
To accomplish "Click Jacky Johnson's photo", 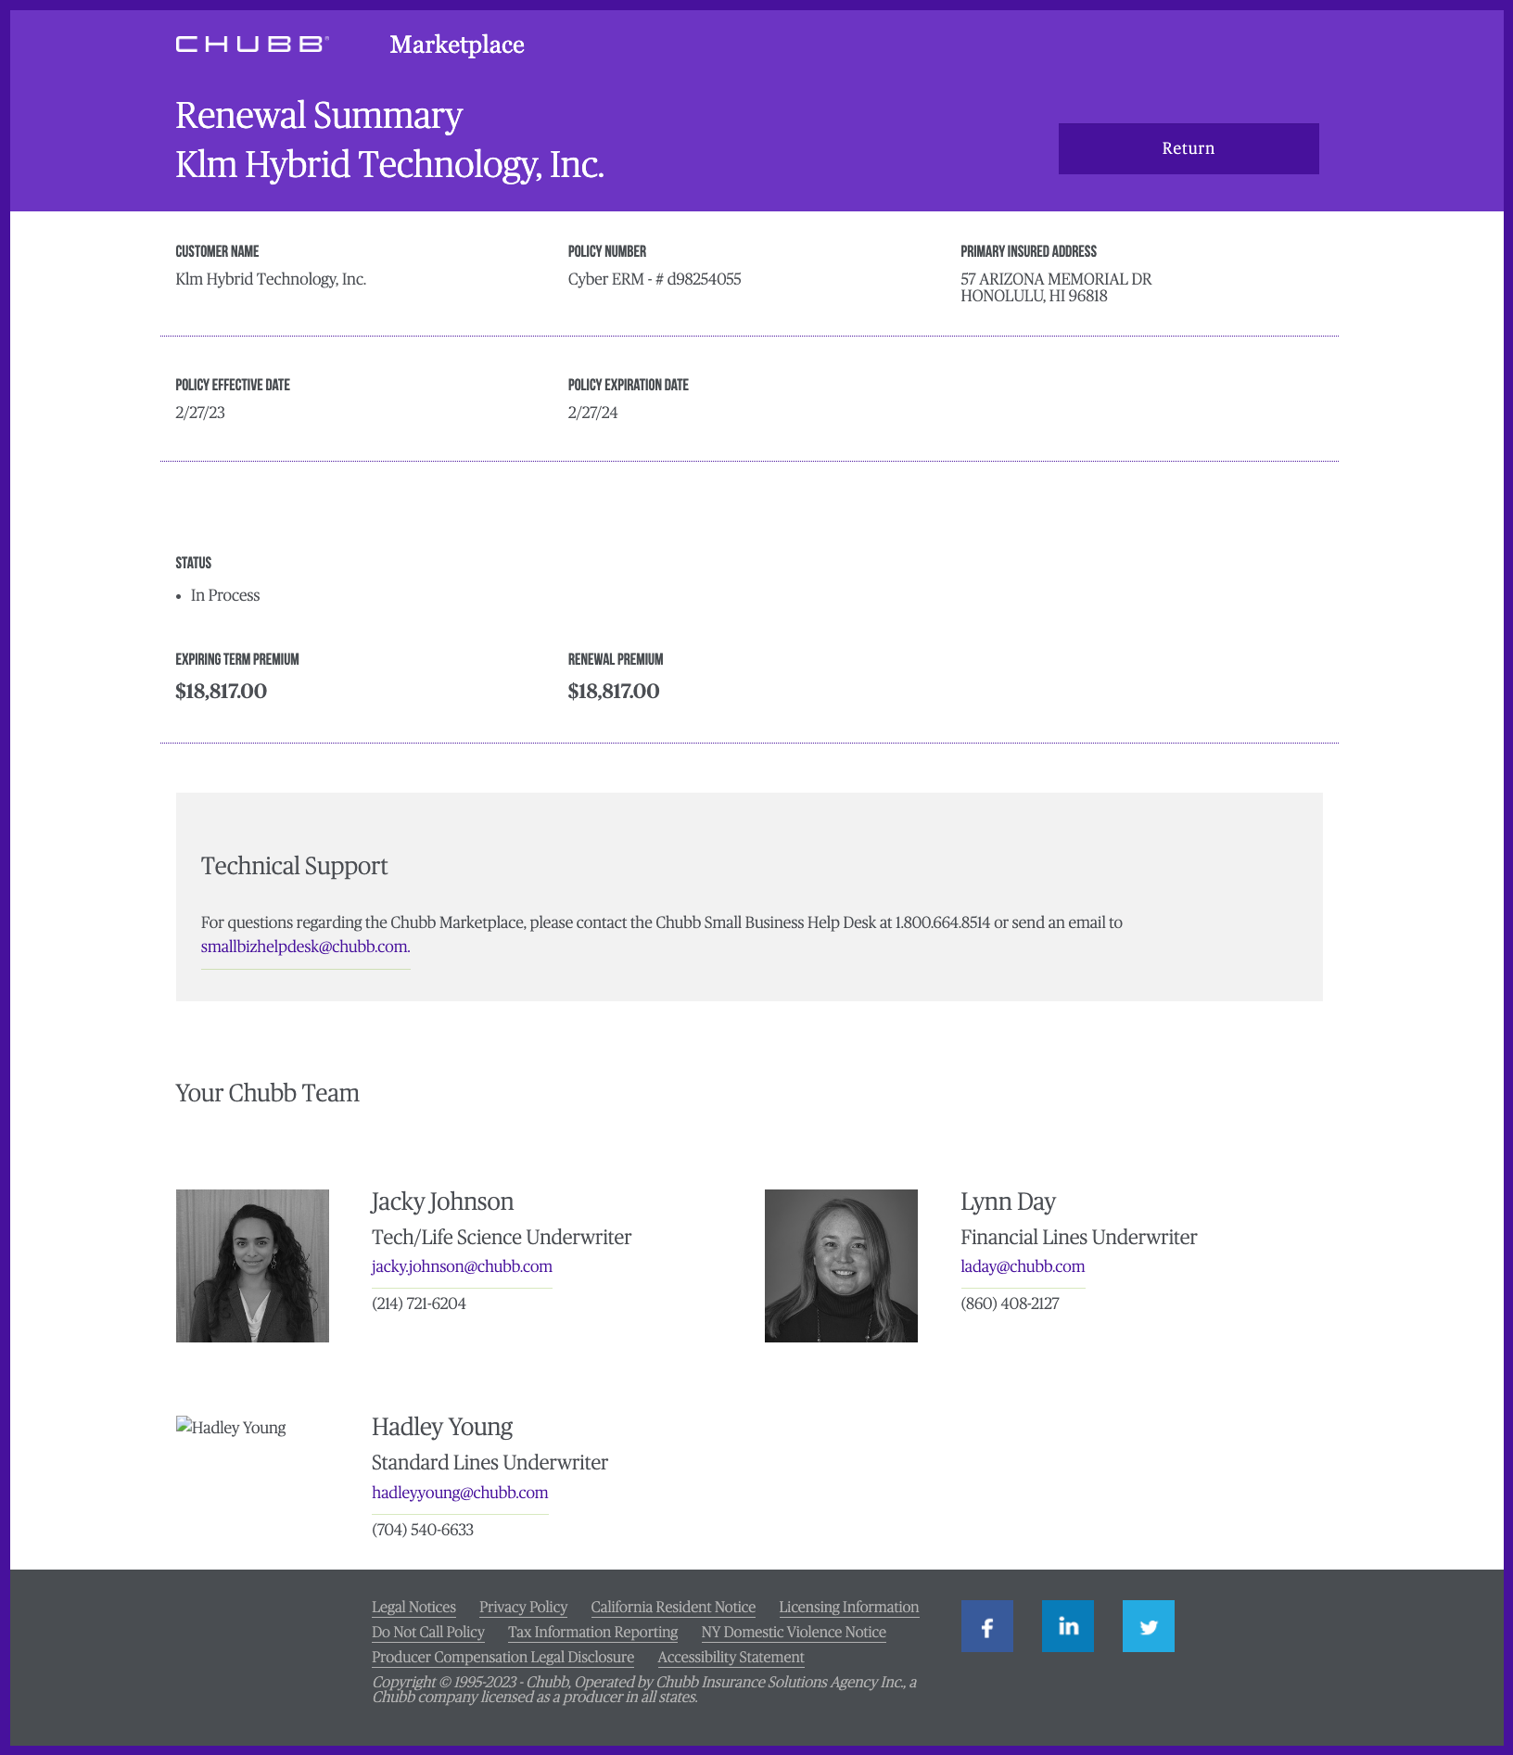I will [252, 1265].
